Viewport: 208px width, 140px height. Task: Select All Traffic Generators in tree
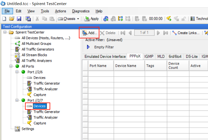[x=38, y=49]
